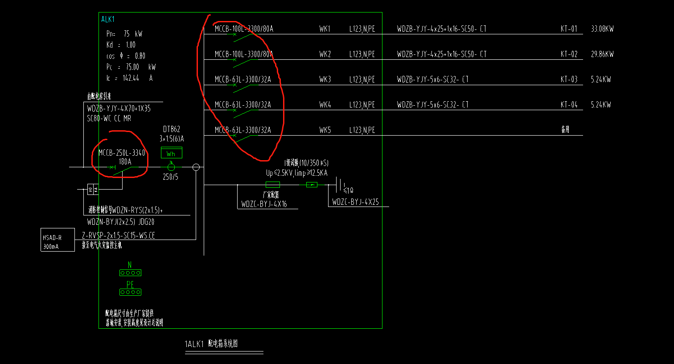Click L123,N,PE in the WK1 row
674x364 pixels.
click(362, 29)
